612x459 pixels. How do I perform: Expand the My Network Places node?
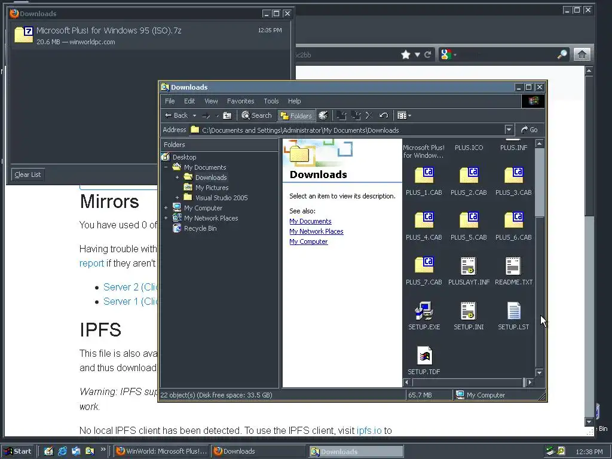166,218
